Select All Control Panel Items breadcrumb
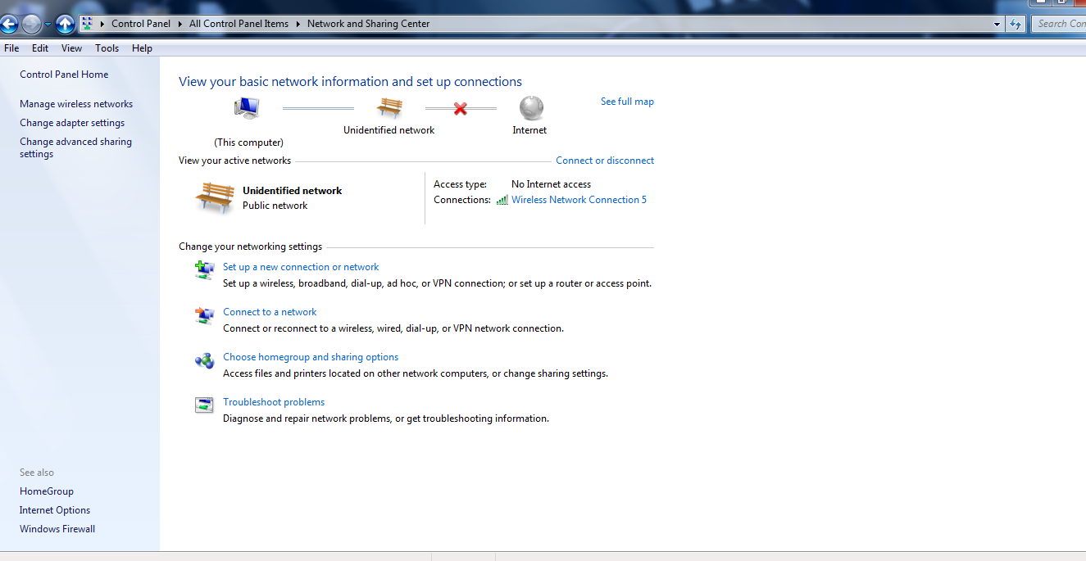1086x561 pixels. 239,24
